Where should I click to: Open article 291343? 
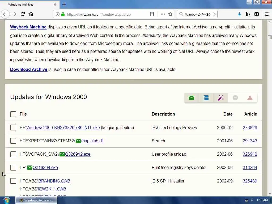250,141
